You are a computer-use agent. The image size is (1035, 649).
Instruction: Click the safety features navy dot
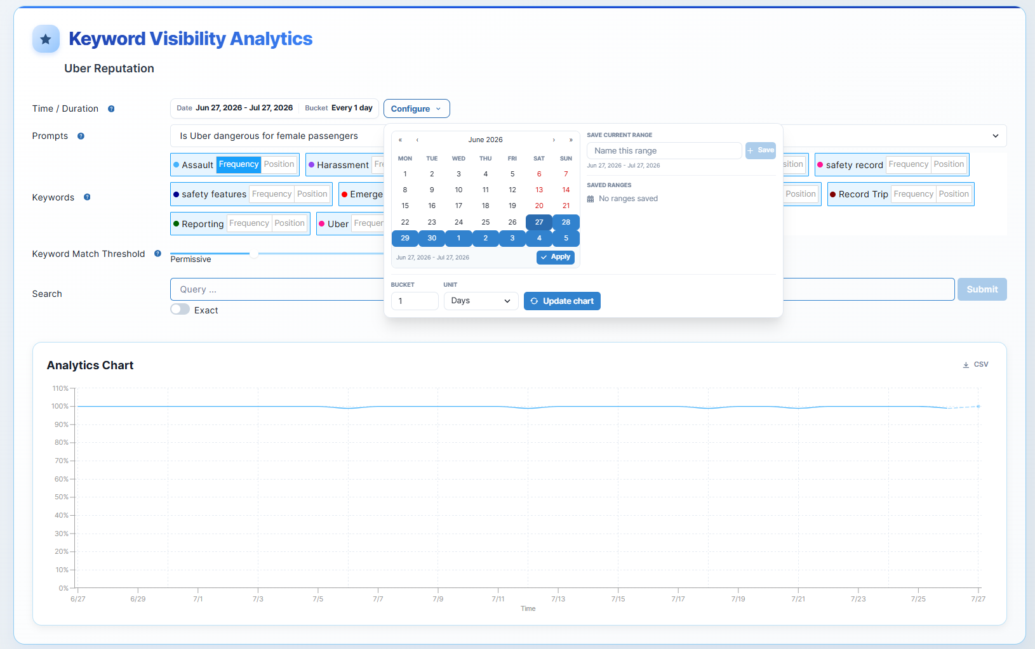click(177, 195)
